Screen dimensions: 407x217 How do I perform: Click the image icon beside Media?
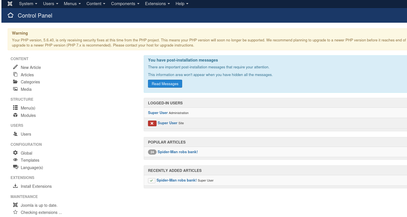[x=15, y=89]
